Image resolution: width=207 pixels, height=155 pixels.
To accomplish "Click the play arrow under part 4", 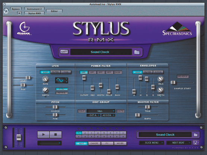I will click(98, 137).
